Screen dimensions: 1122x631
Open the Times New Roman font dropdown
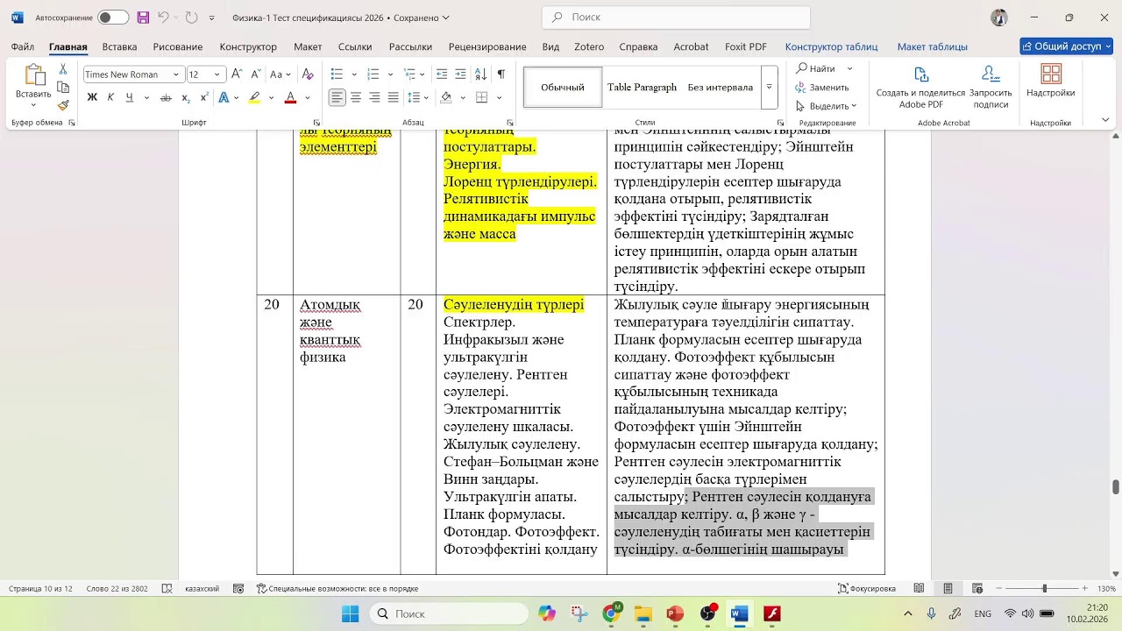176,74
